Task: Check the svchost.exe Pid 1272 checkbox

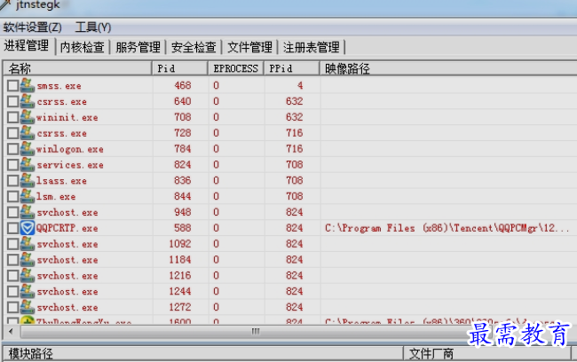Action: [13, 307]
